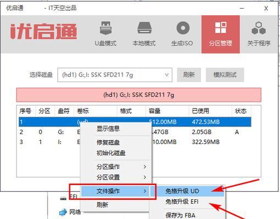280x219 pixels.
Task: Select partition row with 472.53MB used
Action: 135,122
